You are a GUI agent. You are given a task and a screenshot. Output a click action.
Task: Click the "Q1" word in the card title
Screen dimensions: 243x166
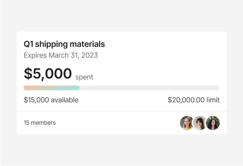pyautogui.click(x=28, y=44)
